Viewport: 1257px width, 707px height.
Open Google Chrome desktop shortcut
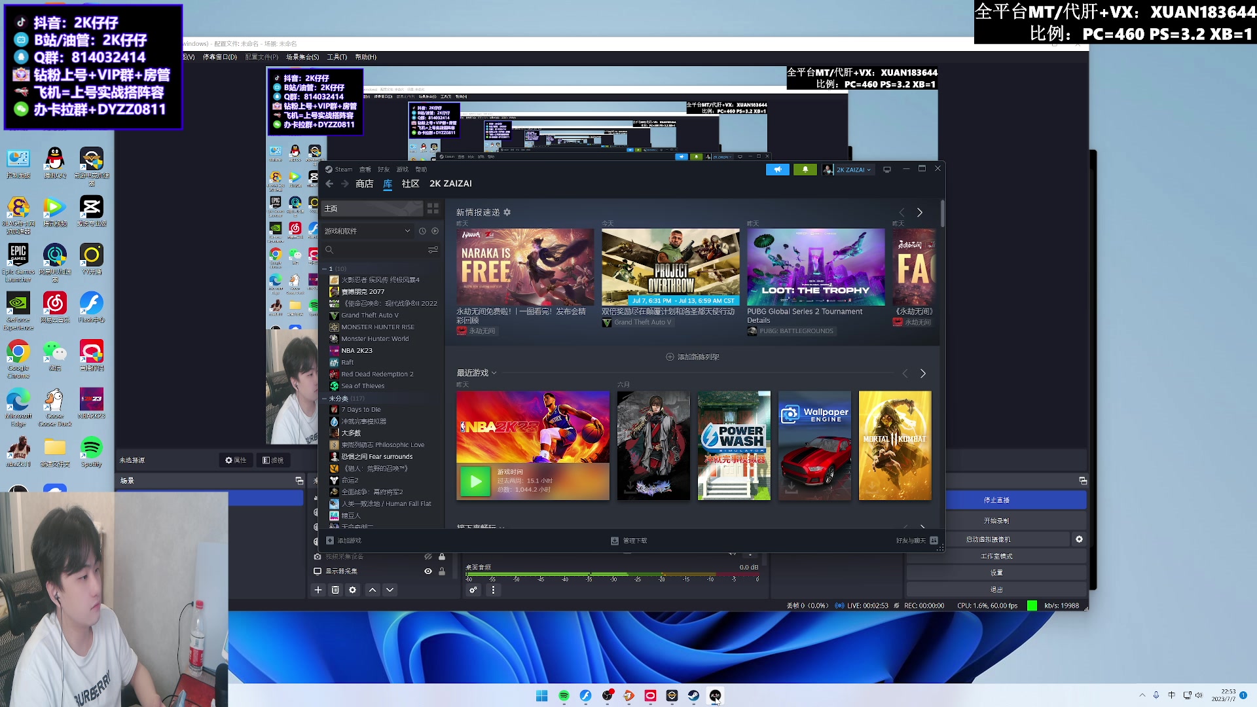click(x=18, y=359)
